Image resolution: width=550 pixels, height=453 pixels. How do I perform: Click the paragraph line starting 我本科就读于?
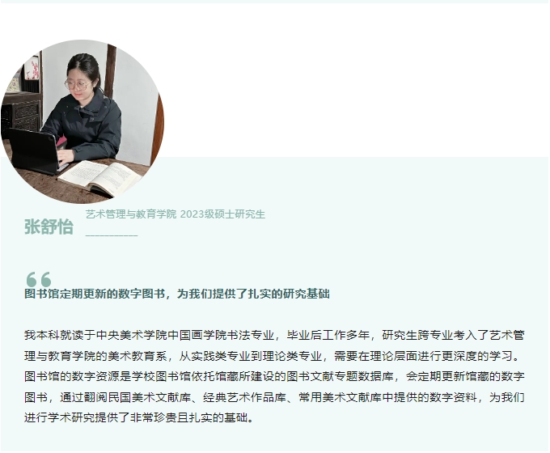[274, 336]
